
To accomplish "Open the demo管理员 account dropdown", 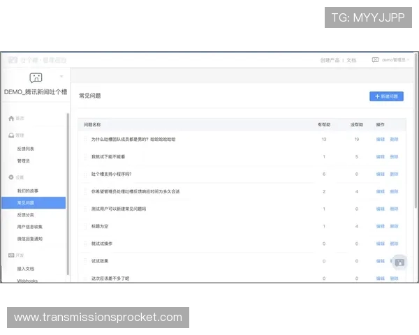I will (x=395, y=60).
